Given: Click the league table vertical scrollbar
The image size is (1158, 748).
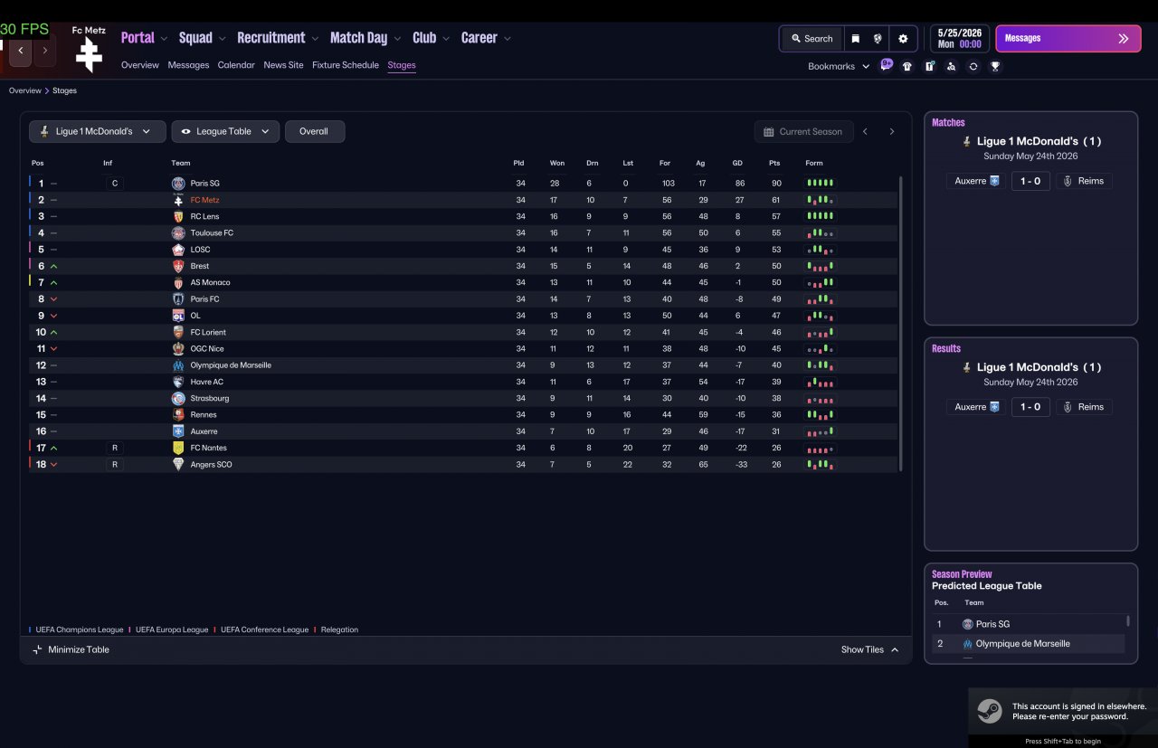Looking at the screenshot, I should pos(901,323).
